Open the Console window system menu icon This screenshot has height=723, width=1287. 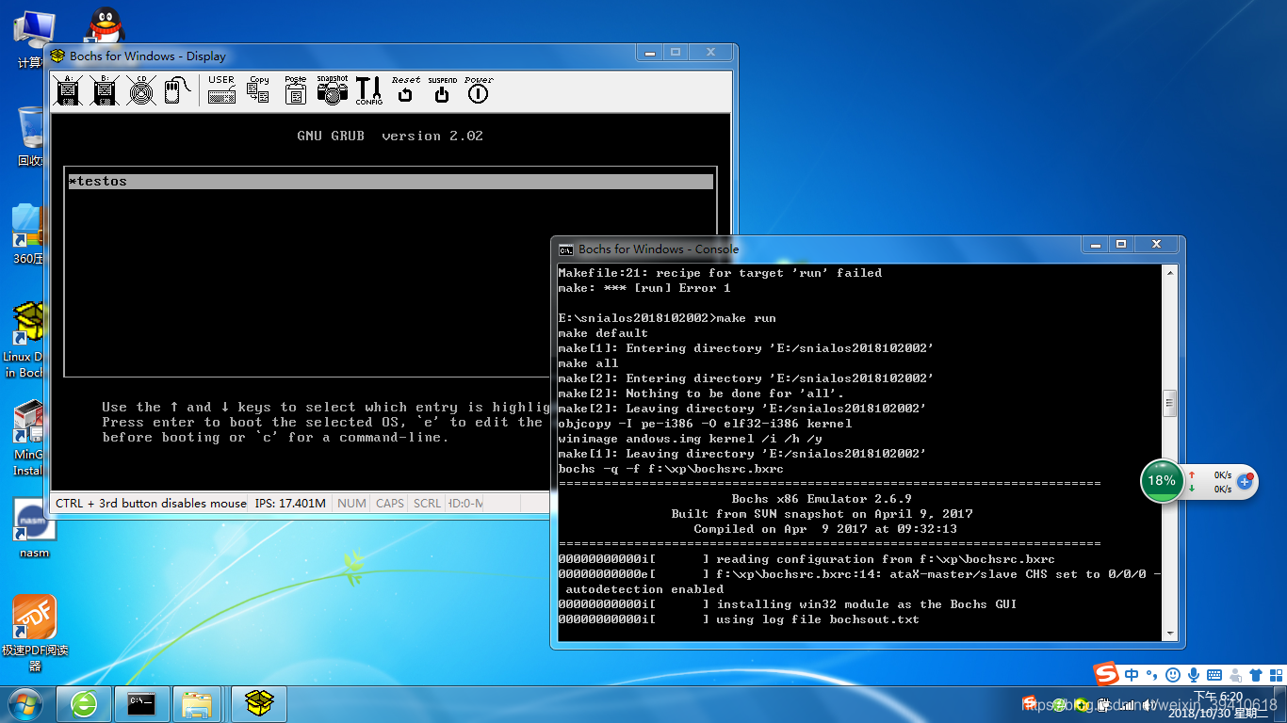click(x=565, y=249)
